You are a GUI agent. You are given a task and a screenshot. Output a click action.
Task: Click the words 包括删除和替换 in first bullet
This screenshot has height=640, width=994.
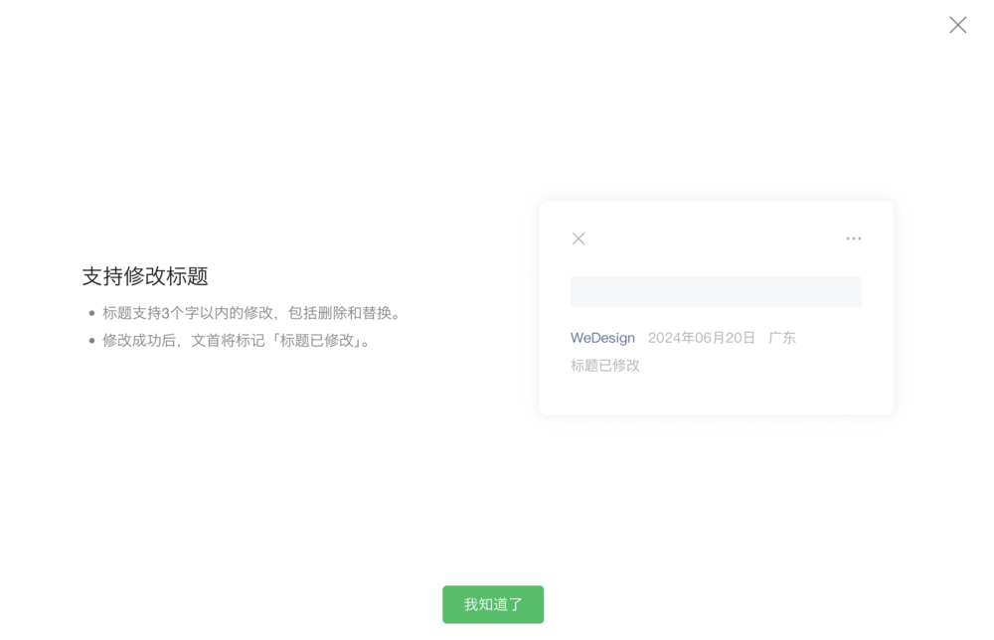[340, 313]
